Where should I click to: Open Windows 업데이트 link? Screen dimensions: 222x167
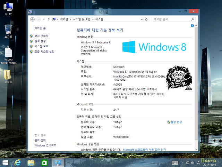pos(45,145)
